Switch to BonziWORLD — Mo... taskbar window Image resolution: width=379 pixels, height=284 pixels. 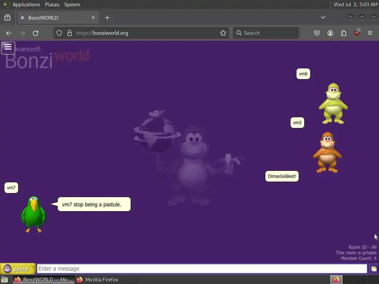click(x=44, y=280)
